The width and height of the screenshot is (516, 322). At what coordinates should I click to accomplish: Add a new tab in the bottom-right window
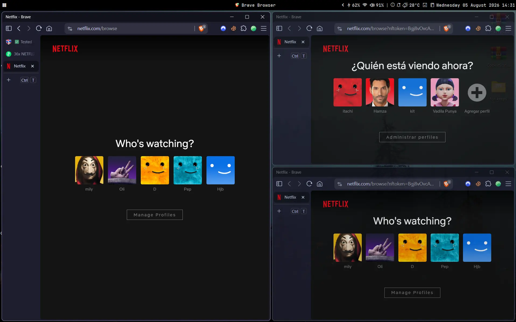click(279, 211)
